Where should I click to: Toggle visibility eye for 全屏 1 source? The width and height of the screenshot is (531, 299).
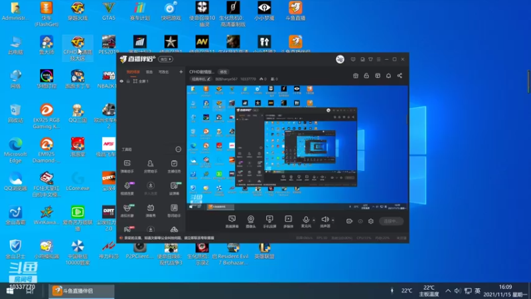[x=121, y=81]
